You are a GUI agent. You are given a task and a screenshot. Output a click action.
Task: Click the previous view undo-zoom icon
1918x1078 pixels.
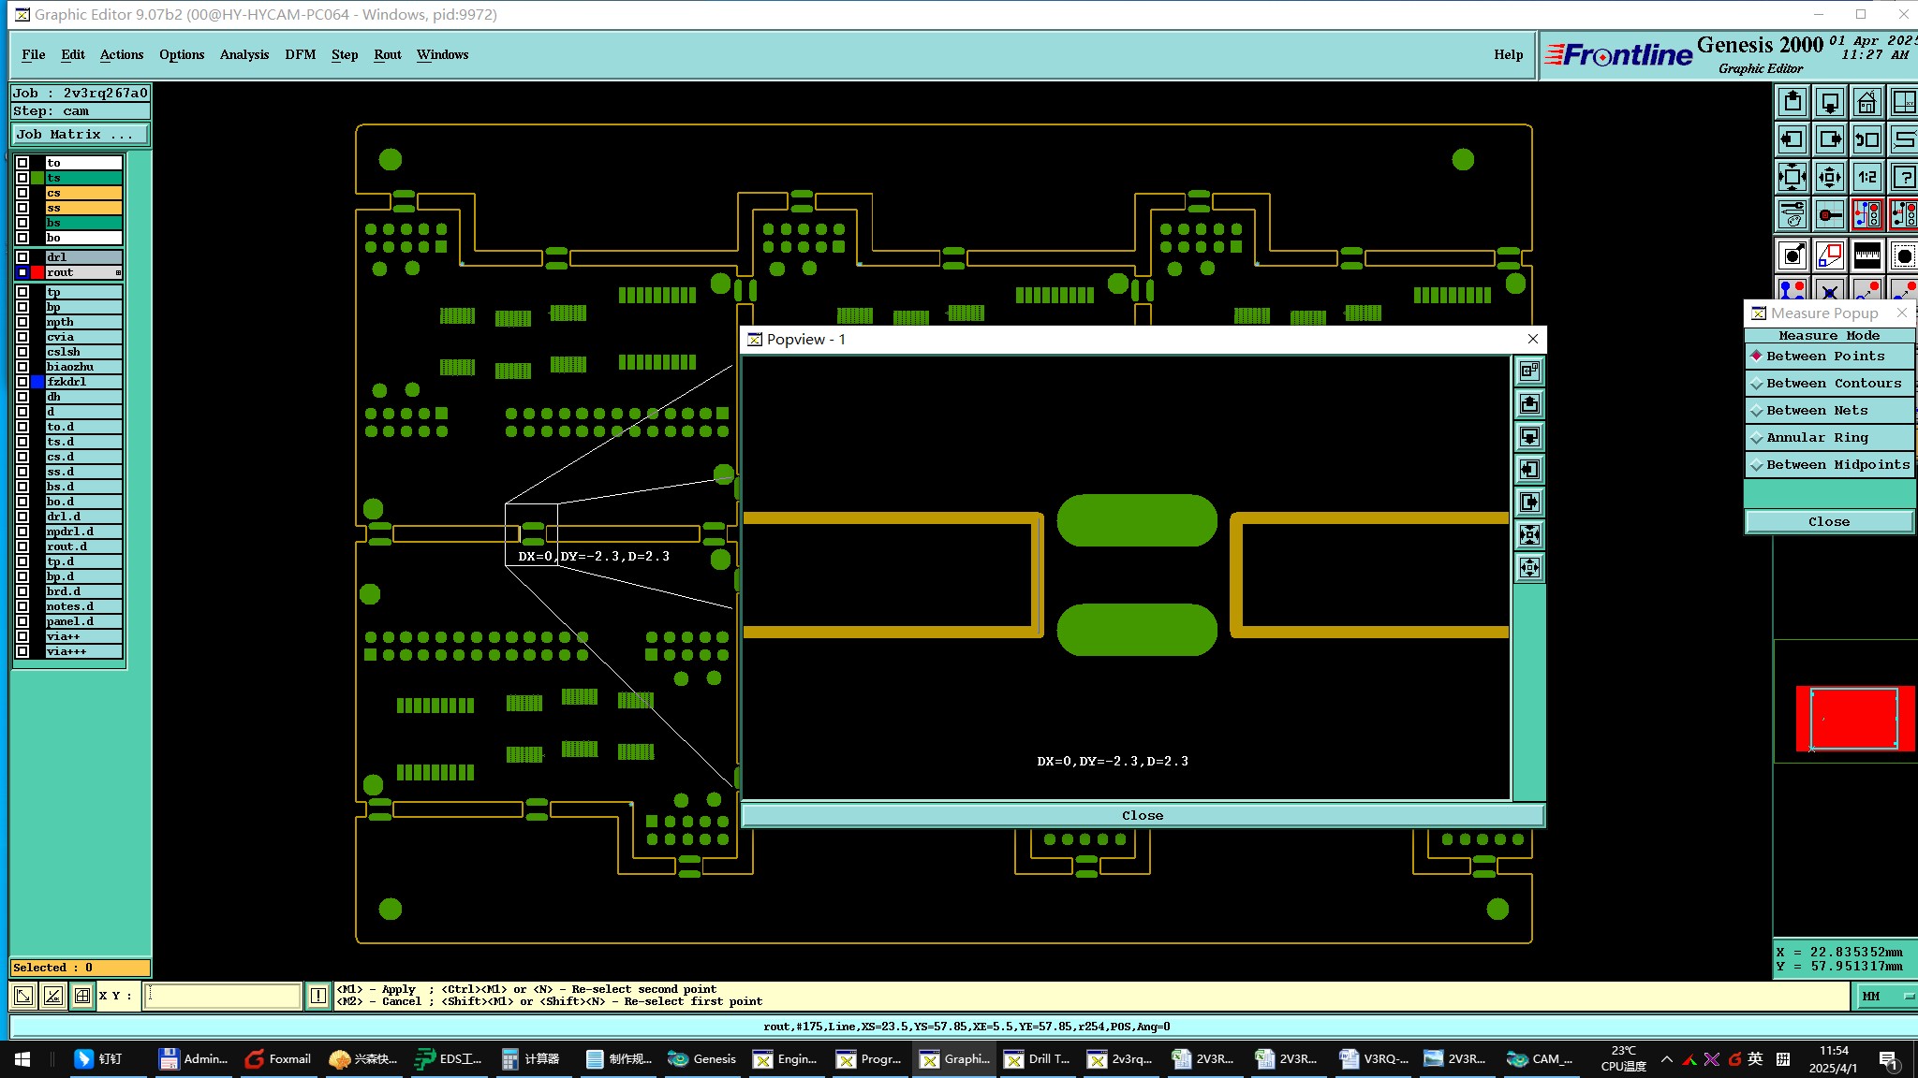coord(1866,139)
